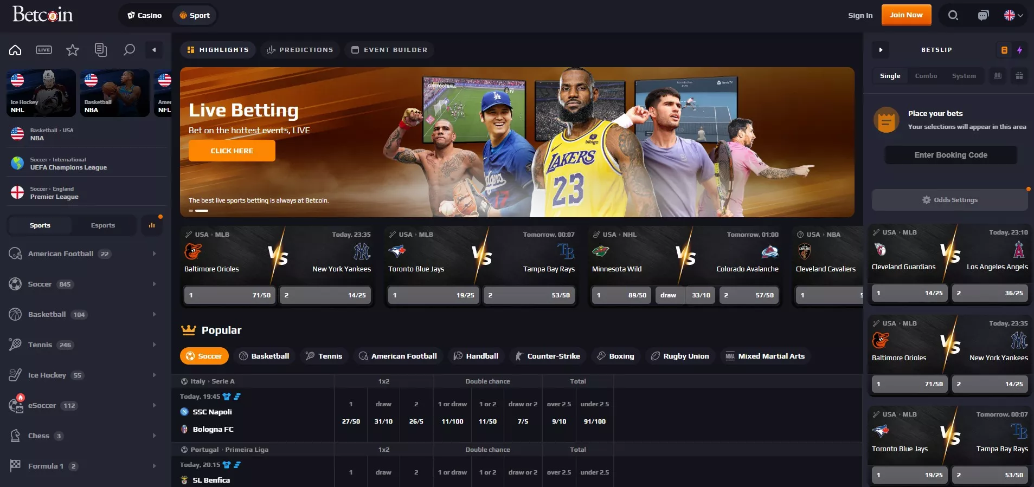The image size is (1034, 487).
Task: Select Boxing filter in Popular
Action: 616,356
